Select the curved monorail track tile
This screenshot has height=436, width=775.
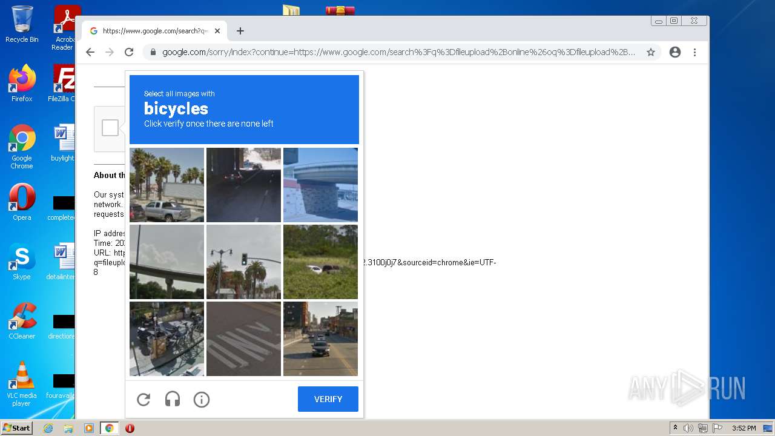click(167, 262)
